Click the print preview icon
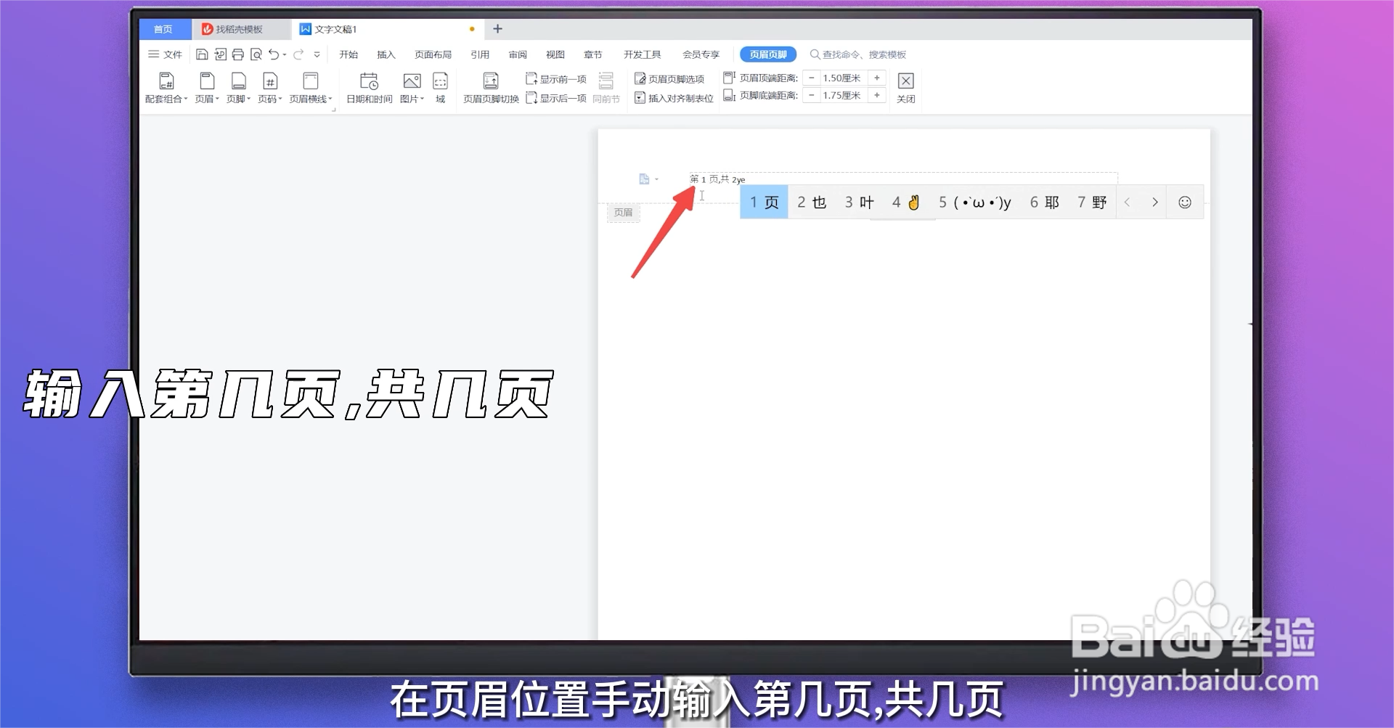 (x=256, y=54)
